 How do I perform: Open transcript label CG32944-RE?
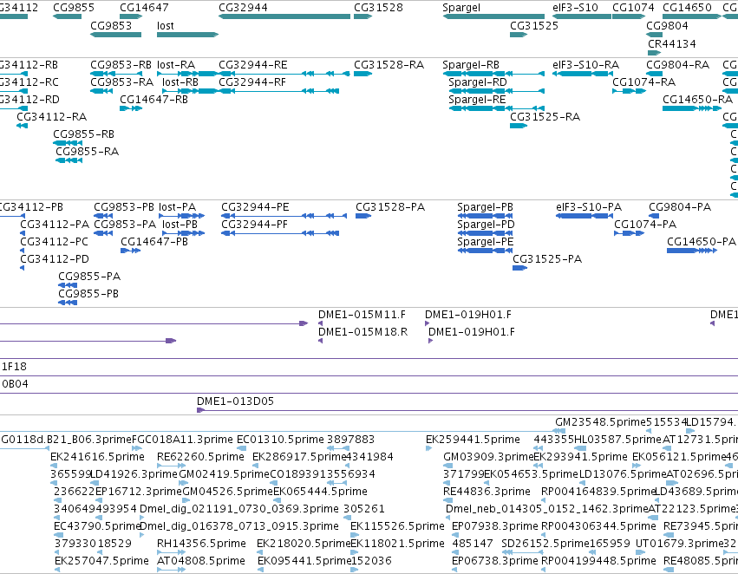click(252, 64)
